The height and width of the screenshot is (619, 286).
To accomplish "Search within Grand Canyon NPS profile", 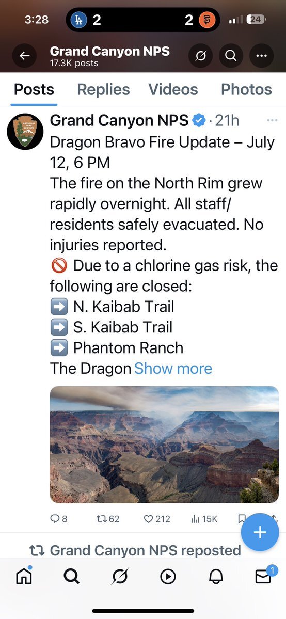I will point(231,56).
